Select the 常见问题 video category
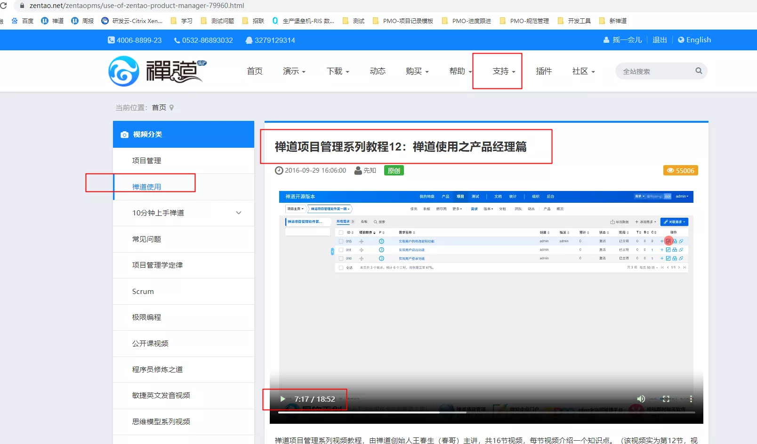 click(184, 239)
